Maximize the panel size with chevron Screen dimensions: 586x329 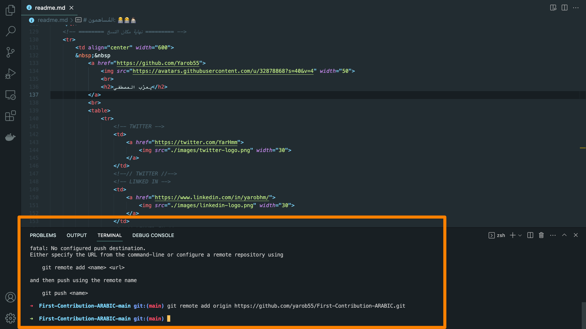tap(564, 235)
